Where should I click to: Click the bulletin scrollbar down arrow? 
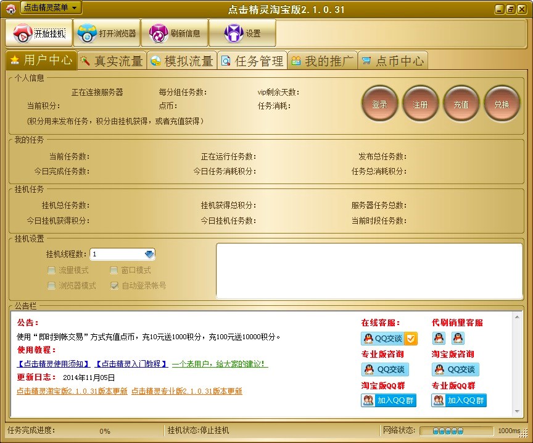pyautogui.click(x=517, y=411)
